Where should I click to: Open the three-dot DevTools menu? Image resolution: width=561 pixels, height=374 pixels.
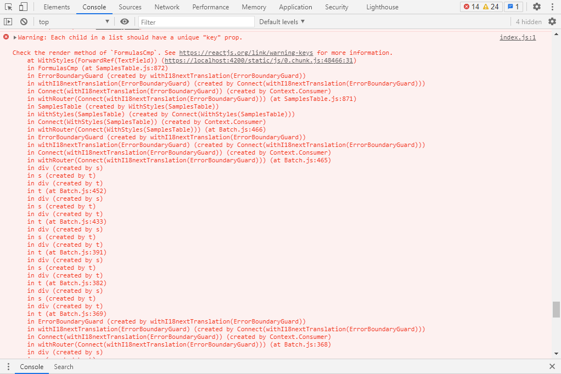552,7
